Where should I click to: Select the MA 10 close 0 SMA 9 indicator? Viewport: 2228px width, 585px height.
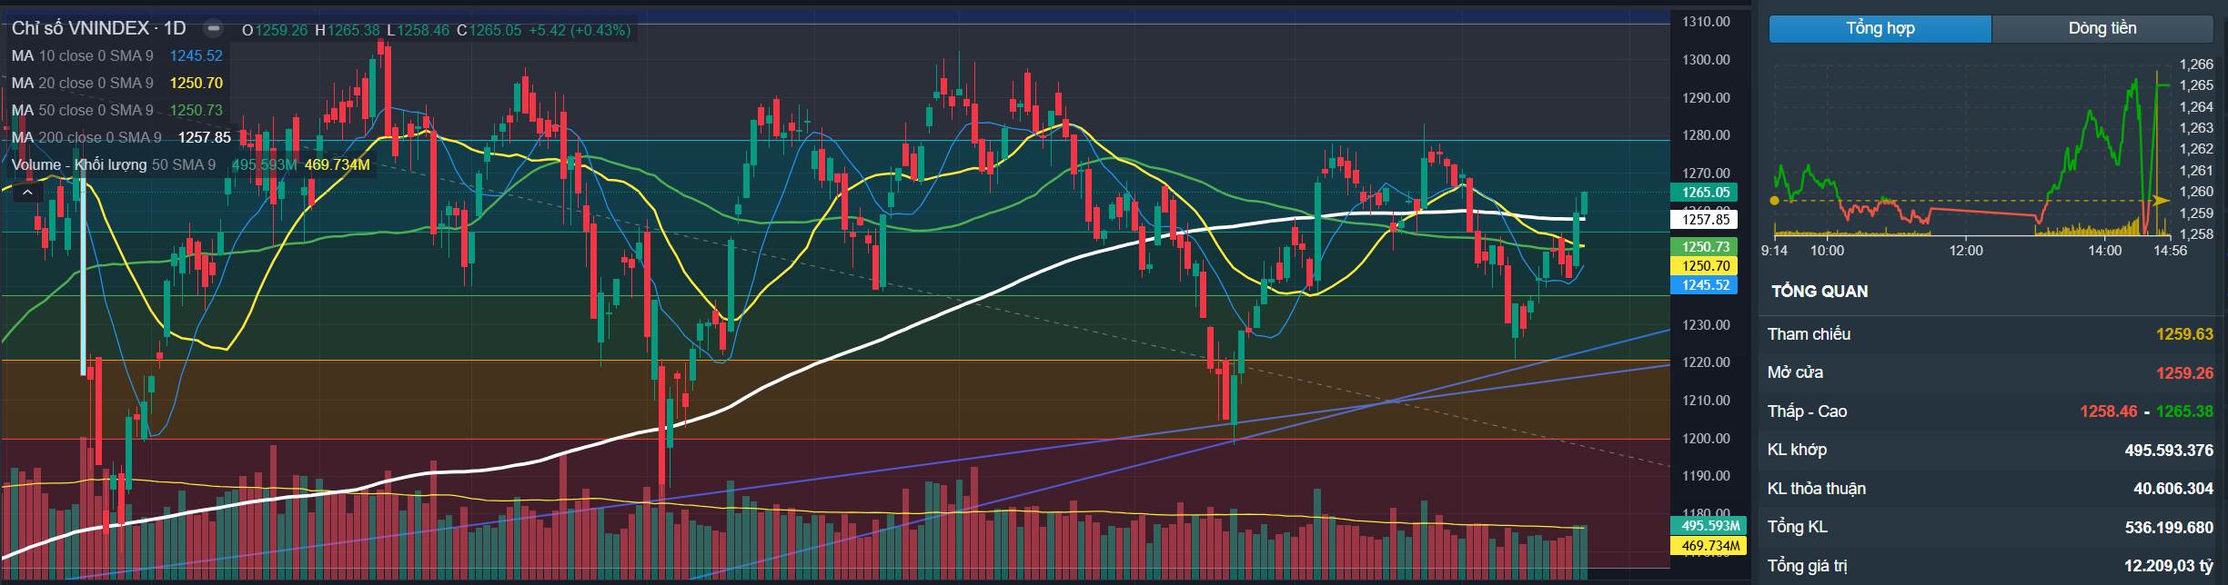click(82, 55)
